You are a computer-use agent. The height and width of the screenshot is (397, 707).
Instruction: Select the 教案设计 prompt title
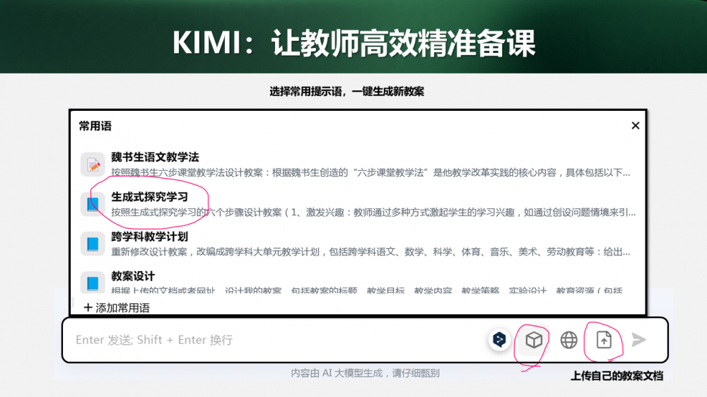click(133, 275)
